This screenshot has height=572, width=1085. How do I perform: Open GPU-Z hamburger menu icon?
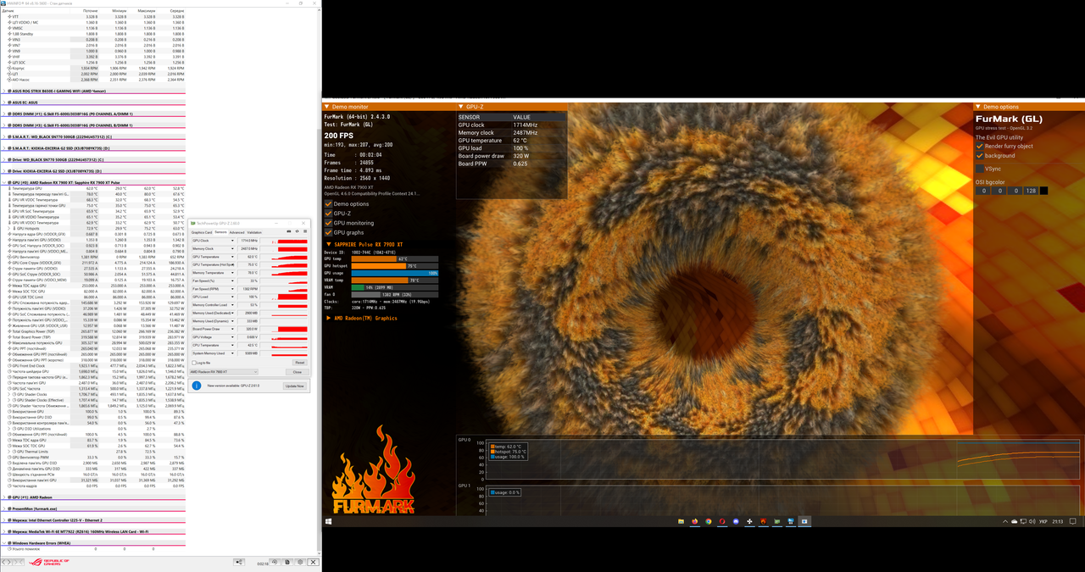pyautogui.click(x=305, y=231)
